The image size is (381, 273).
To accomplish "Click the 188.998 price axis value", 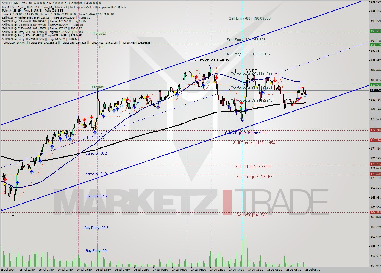I will (x=376, y=60).
